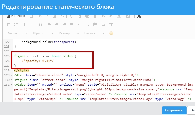Click the insert link icon
195x115 pixels.
click(x=80, y=25)
